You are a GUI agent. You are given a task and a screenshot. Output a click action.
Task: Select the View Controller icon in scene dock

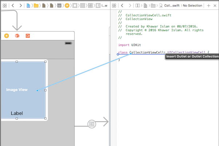tap(7, 36)
